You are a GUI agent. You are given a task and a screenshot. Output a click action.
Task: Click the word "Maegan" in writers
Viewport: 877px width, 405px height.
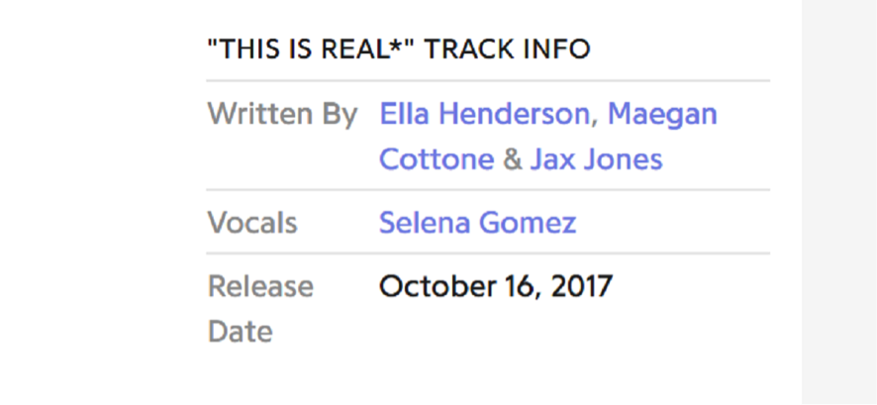(x=662, y=115)
